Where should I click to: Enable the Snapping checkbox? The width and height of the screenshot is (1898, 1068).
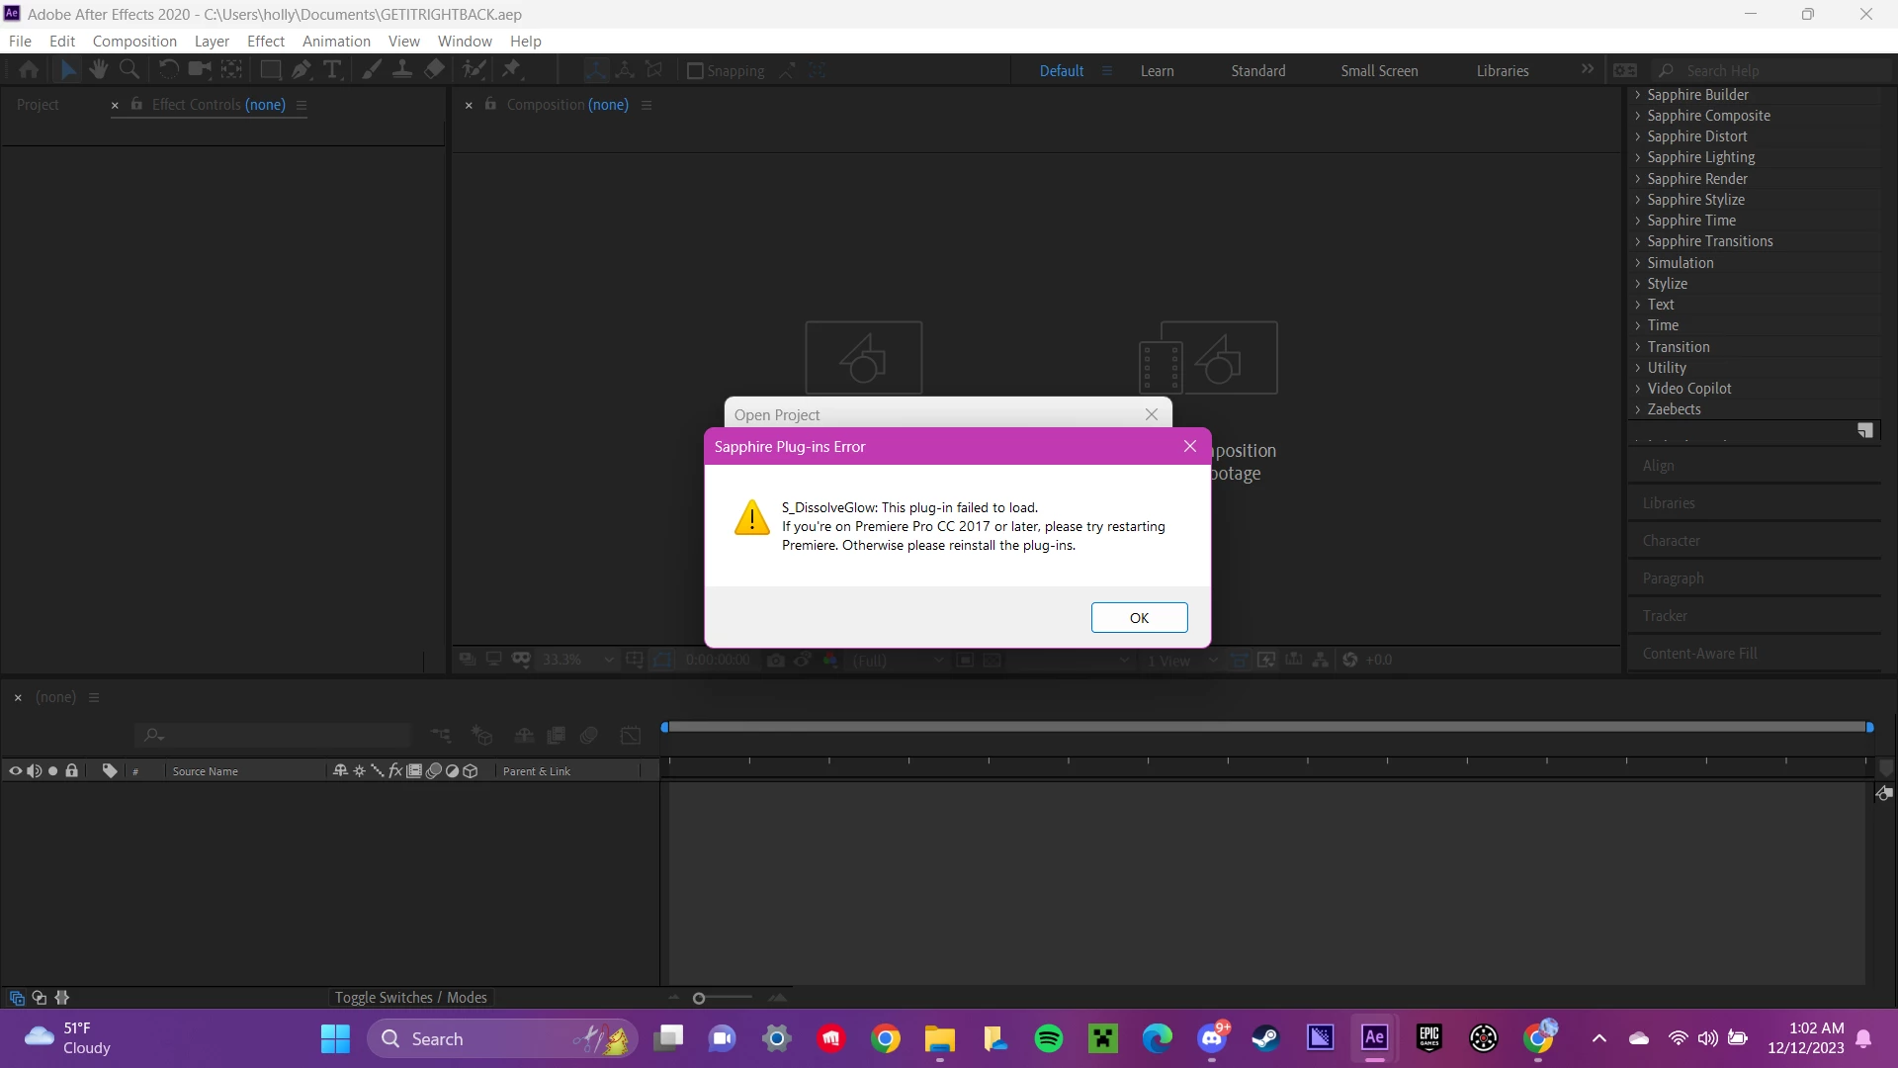tap(695, 71)
